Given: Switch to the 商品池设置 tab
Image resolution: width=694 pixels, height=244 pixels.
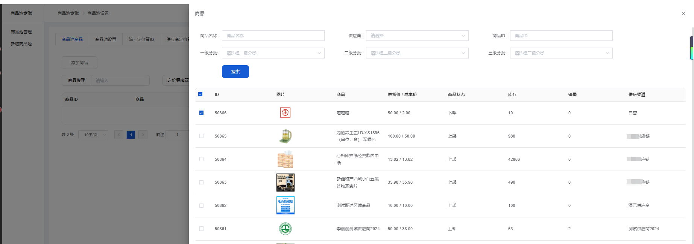Looking at the screenshot, I should tap(106, 39).
